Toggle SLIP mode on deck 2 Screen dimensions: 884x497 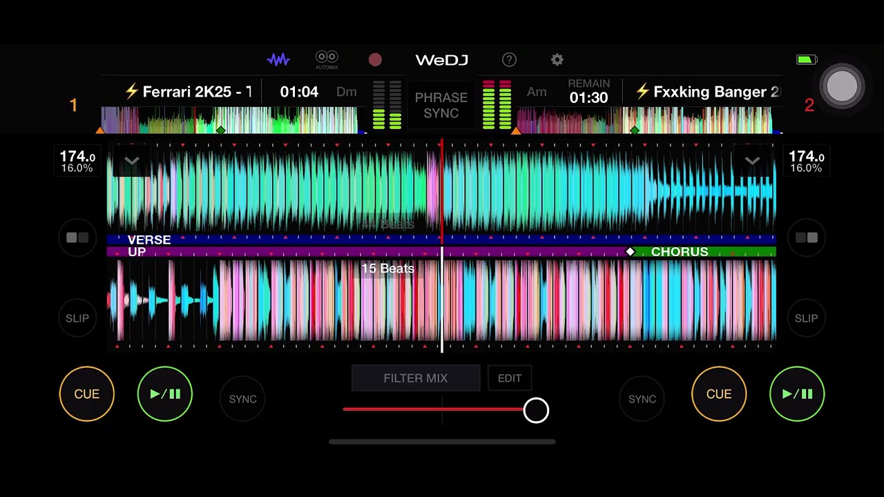click(807, 318)
